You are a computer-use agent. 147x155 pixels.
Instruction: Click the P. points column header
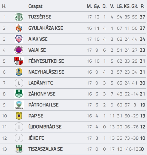[142, 6]
